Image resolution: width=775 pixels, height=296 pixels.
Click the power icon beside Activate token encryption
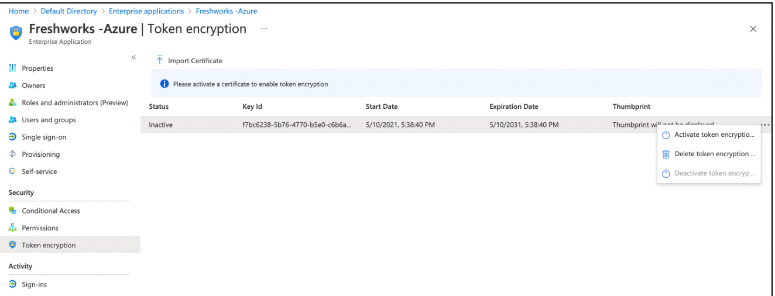coord(666,135)
